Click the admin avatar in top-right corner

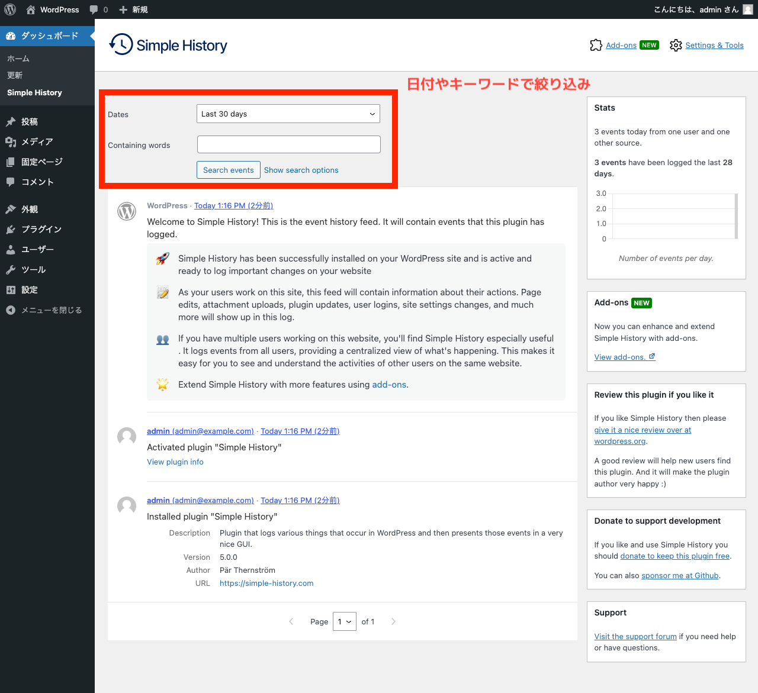(x=748, y=9)
